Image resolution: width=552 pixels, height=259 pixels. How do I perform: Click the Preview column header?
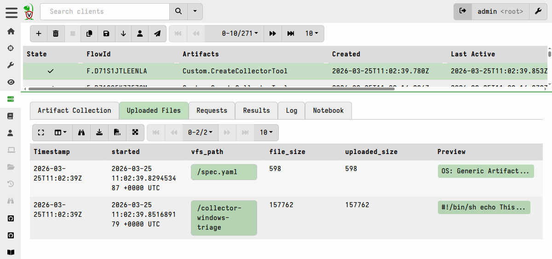click(x=451, y=152)
